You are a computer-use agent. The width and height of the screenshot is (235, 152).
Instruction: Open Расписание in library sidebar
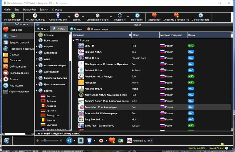point(18,85)
